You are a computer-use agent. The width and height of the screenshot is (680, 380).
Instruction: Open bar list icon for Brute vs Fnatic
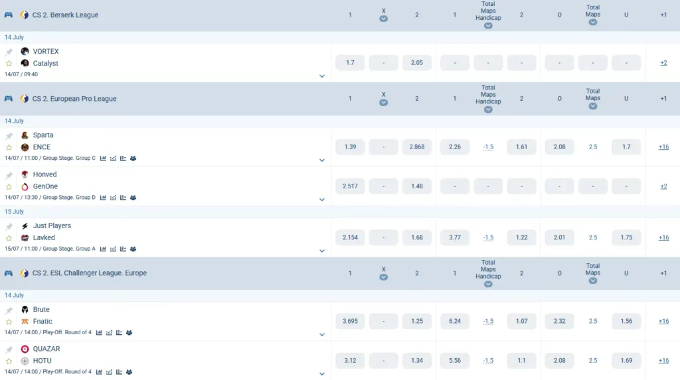[x=120, y=333]
